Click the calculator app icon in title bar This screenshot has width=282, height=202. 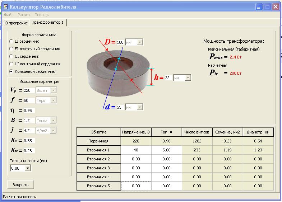[6, 7]
